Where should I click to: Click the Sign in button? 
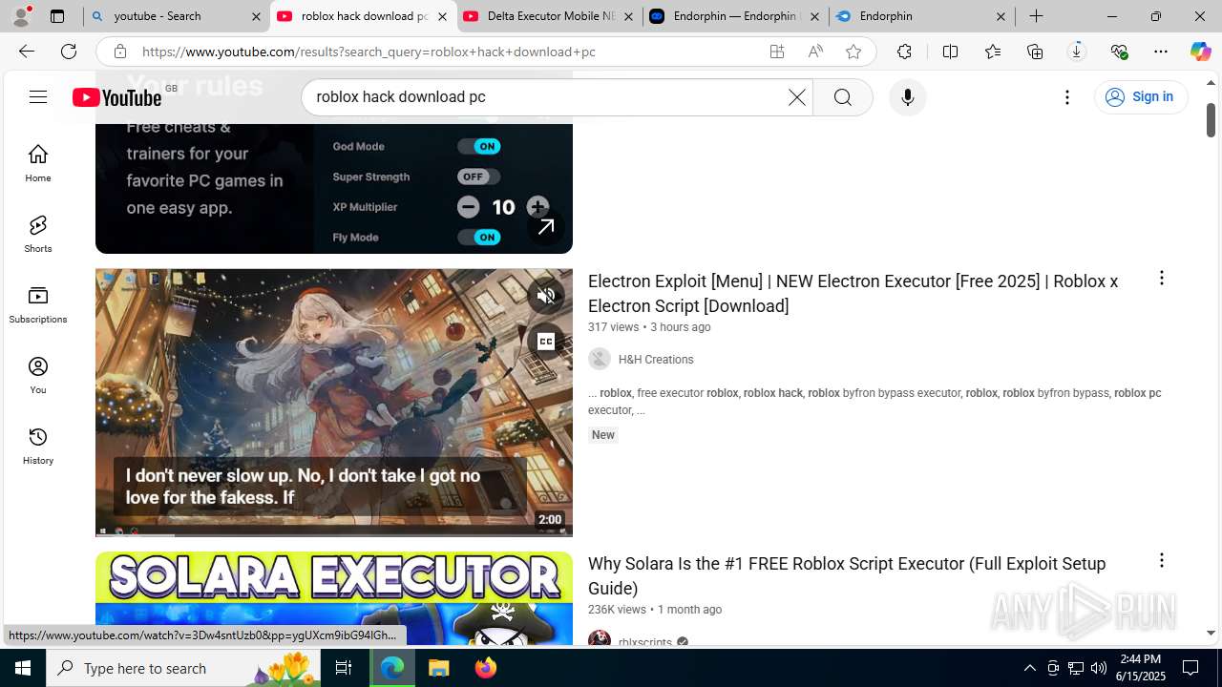tap(1141, 96)
